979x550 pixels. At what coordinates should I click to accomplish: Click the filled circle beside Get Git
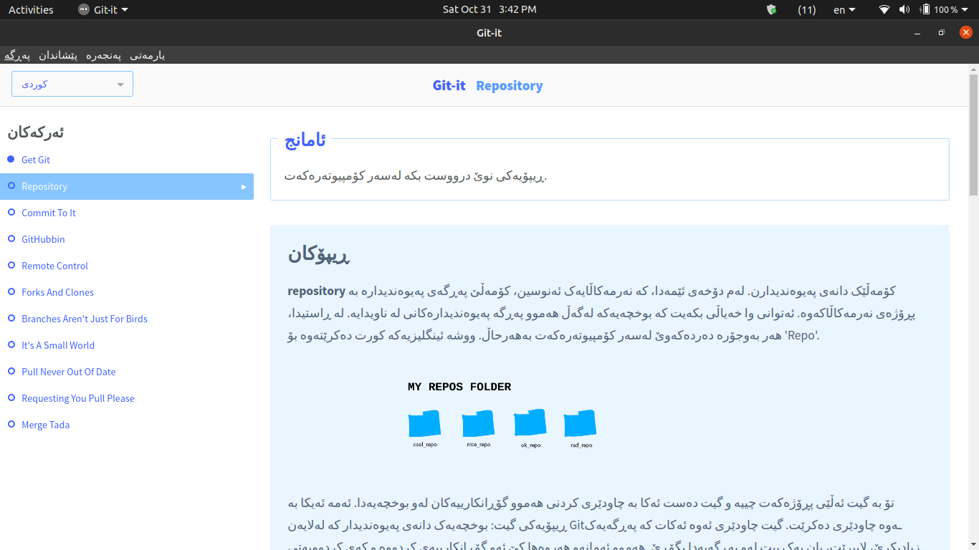point(11,159)
